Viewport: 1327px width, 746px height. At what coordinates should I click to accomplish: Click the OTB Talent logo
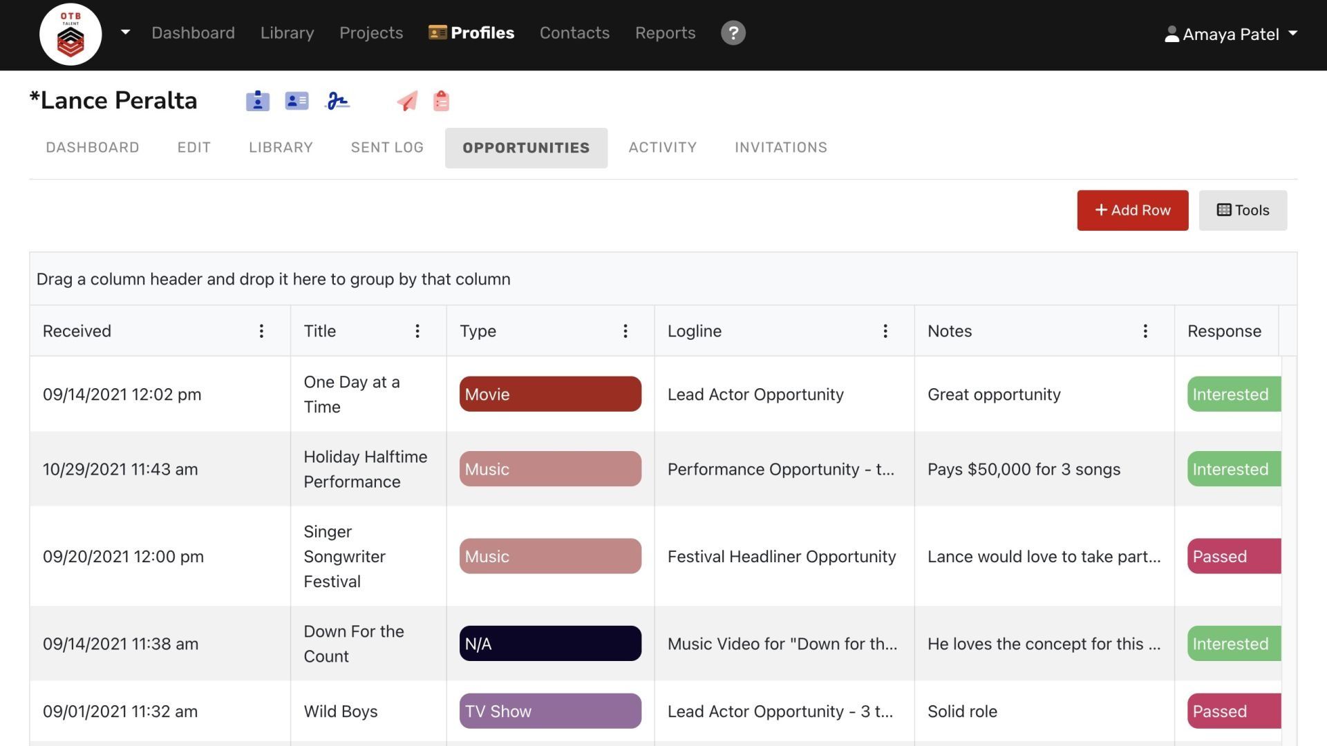pyautogui.click(x=70, y=35)
